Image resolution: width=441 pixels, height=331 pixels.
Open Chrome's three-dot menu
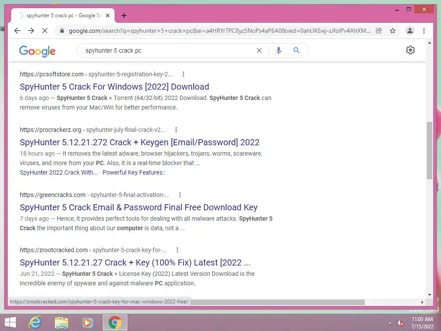pyautogui.click(x=424, y=31)
